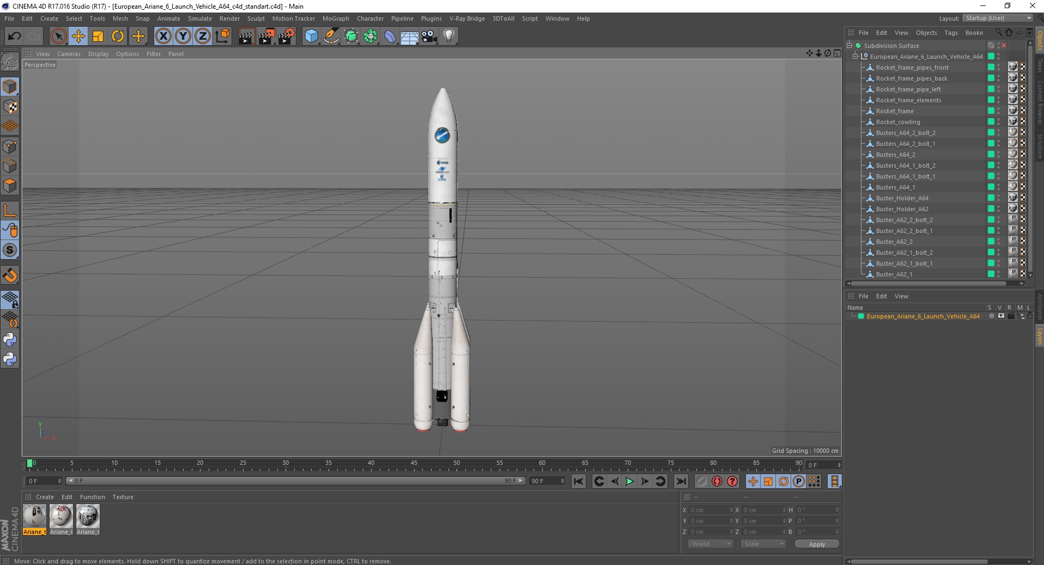This screenshot has height=565, width=1044.
Task: Click the X position input field
Action: tap(711, 510)
